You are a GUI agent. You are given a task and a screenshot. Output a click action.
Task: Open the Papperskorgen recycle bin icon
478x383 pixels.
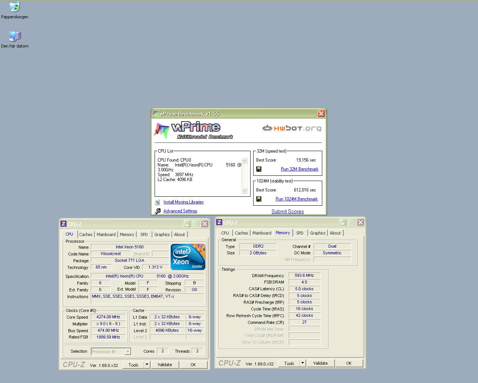click(x=15, y=7)
